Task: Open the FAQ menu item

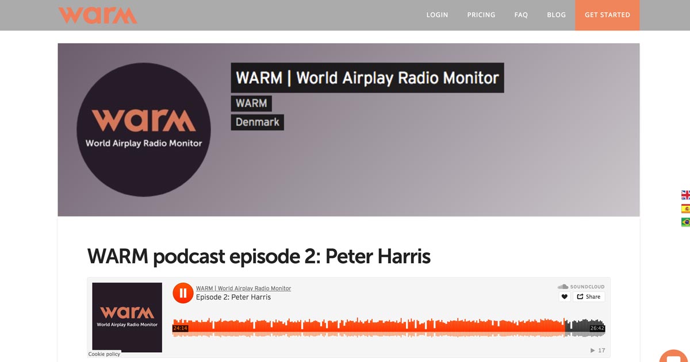Action: [521, 15]
